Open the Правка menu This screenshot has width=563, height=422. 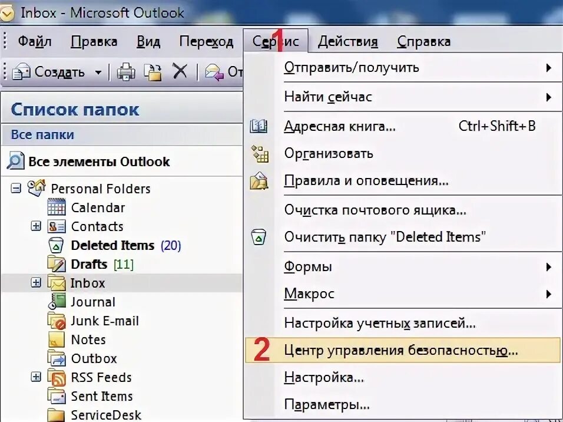pyautogui.click(x=94, y=41)
